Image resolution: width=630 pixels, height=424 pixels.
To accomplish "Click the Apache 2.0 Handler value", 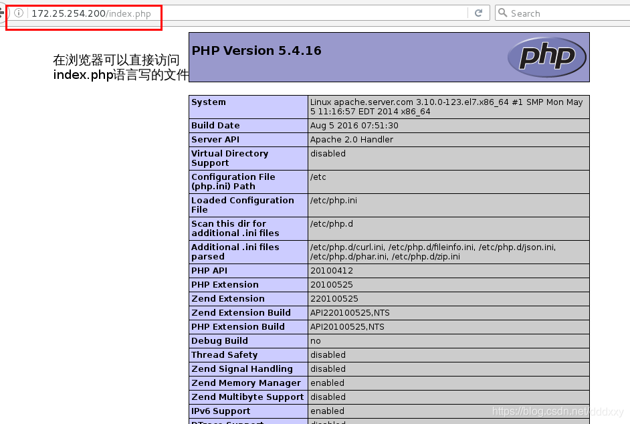I will click(352, 140).
